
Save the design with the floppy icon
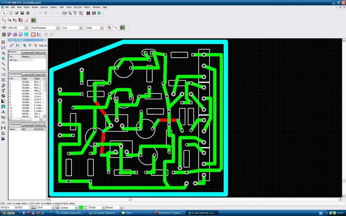coord(22,13)
